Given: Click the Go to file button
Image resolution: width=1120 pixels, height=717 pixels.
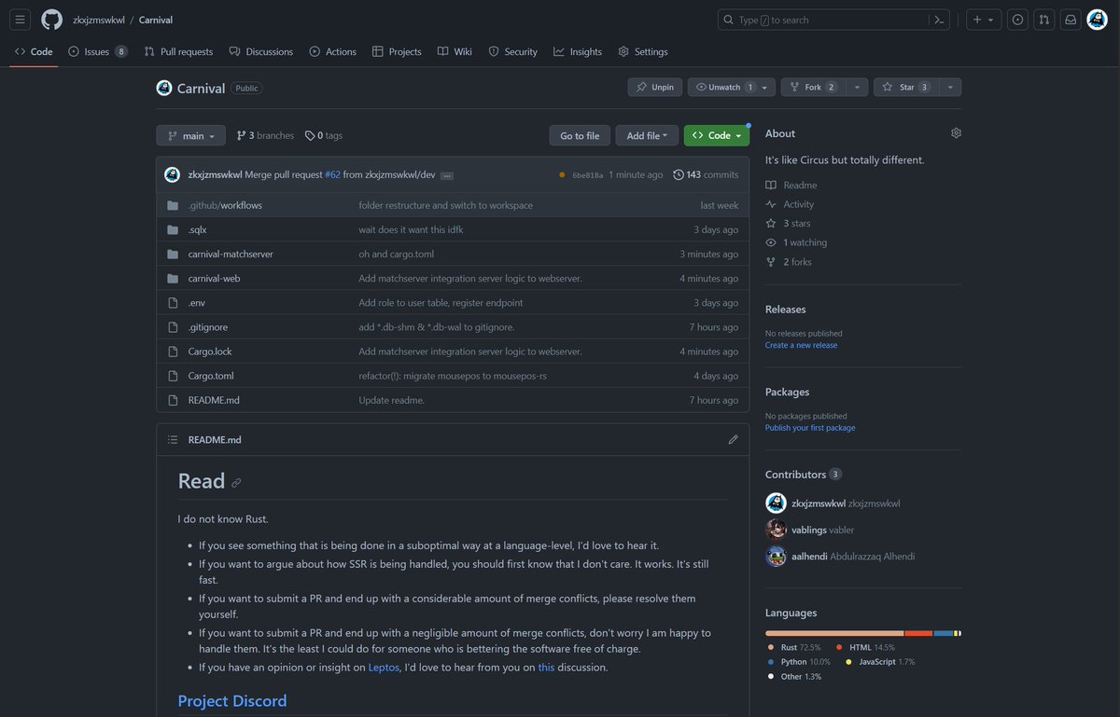Looking at the screenshot, I should (x=580, y=135).
